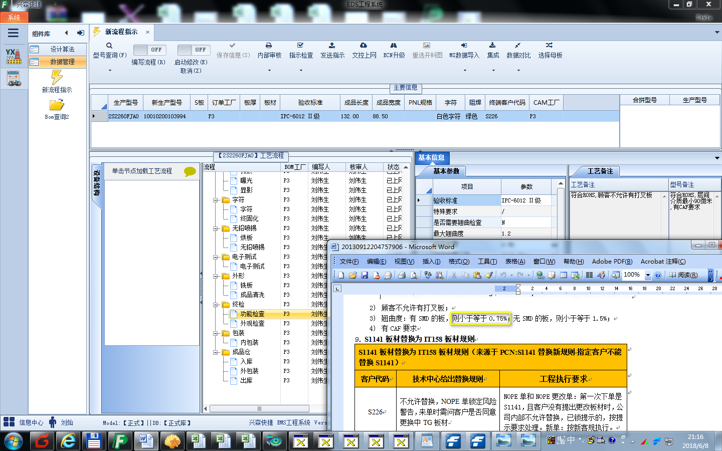Collapse the component library left arrow
722x451 pixels.
(66, 33)
